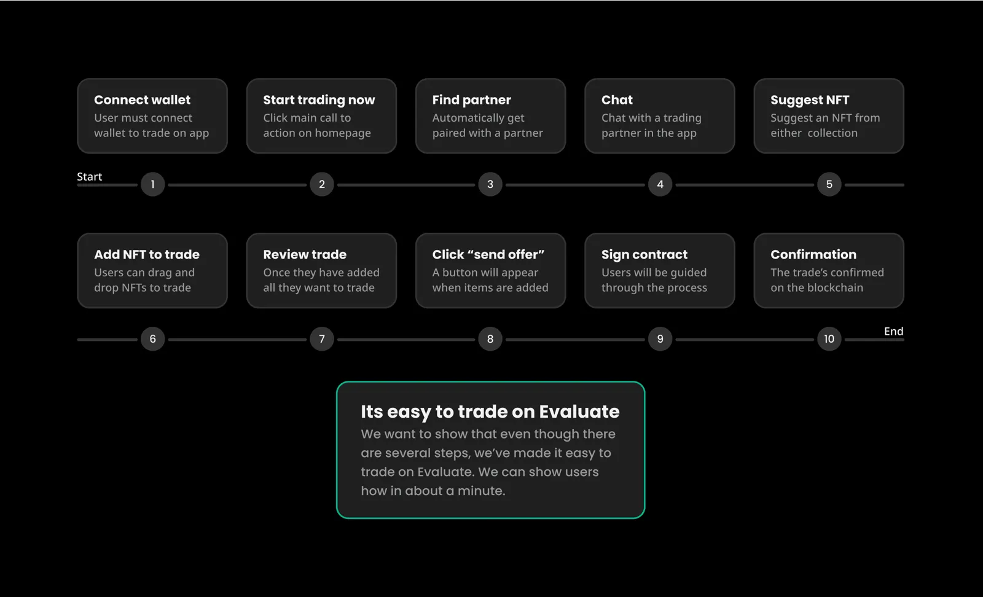This screenshot has height=597, width=983.
Task: Click the step 3 numbered circle
Action: click(490, 184)
